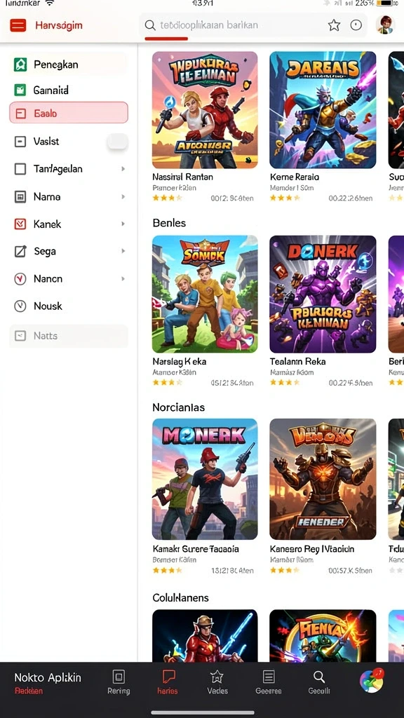The width and height of the screenshot is (404, 718).
Task: Click the Natts button in sidebar
Action: [x=69, y=336]
